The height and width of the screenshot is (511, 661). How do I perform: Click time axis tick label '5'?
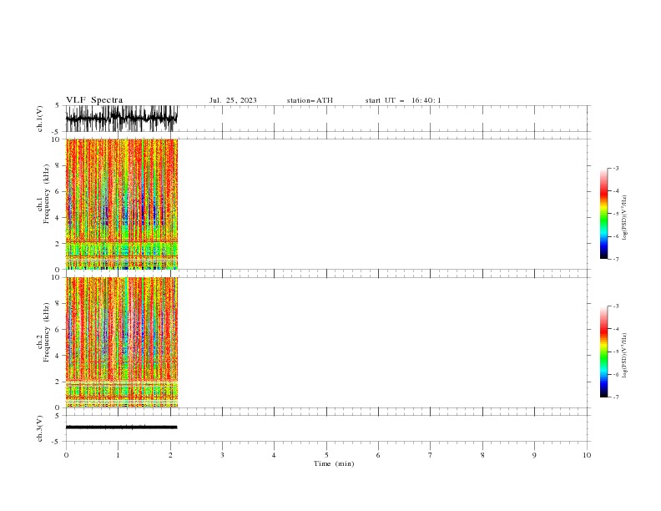(326, 455)
